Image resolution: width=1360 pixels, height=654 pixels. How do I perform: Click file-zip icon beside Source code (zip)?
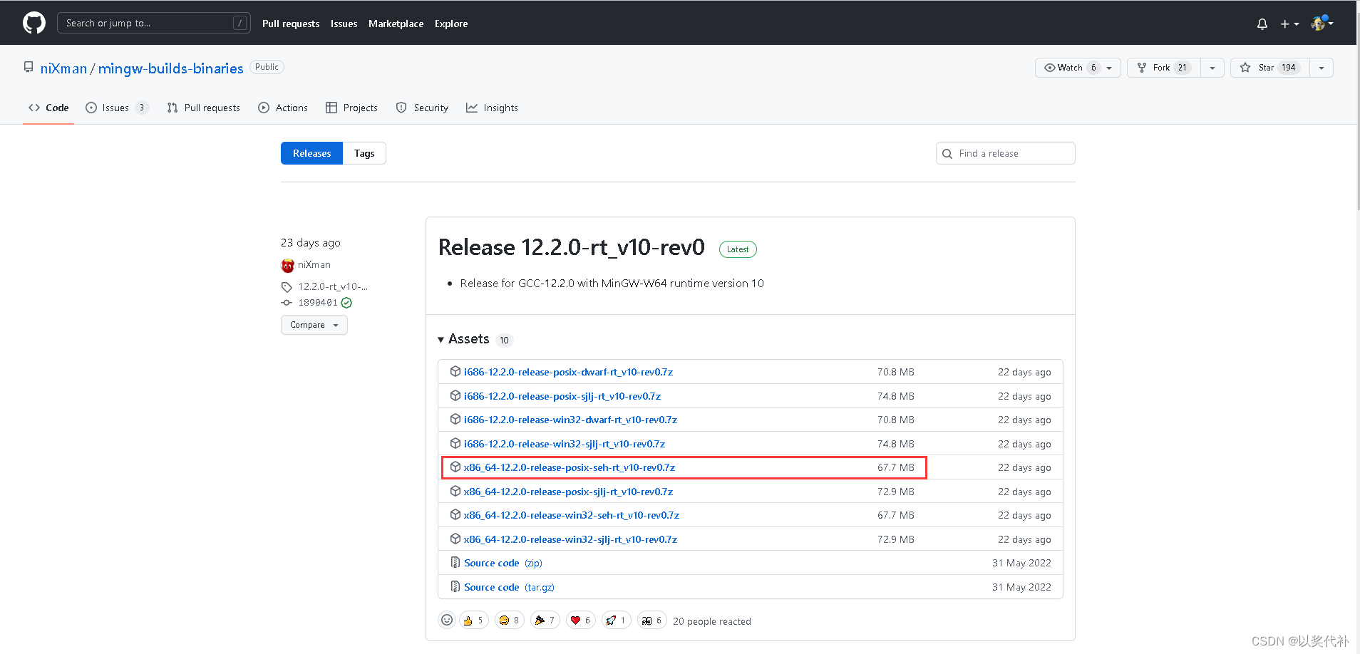pos(455,562)
